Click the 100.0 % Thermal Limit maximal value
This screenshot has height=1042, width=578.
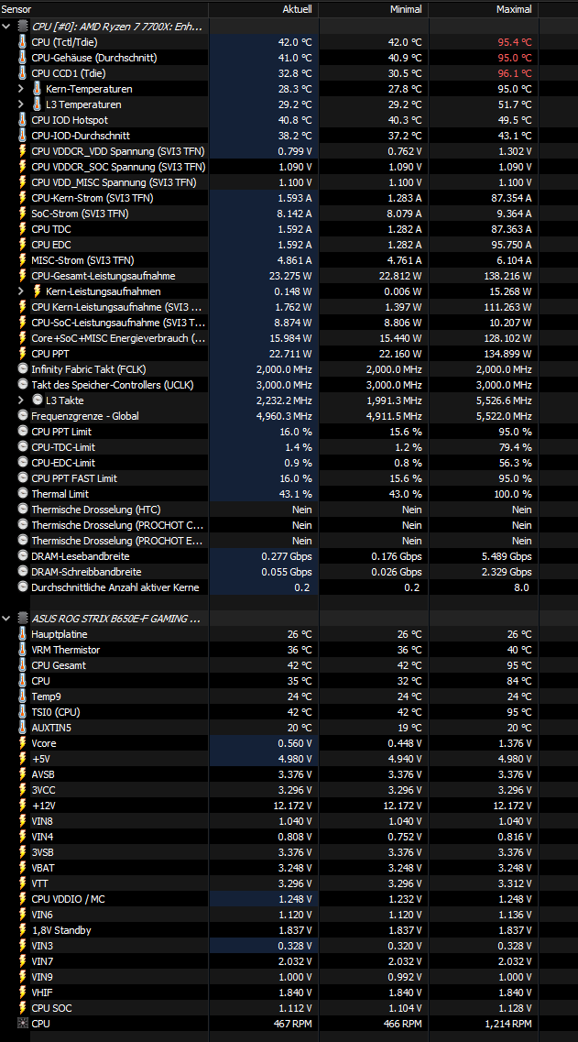coord(515,494)
